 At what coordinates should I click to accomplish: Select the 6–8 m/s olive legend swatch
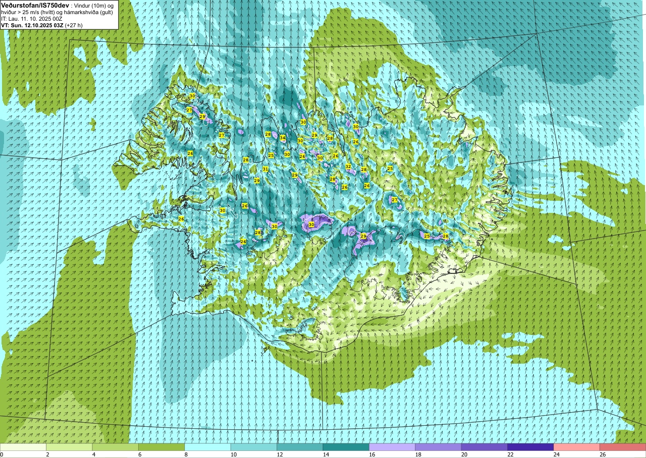(x=161, y=447)
